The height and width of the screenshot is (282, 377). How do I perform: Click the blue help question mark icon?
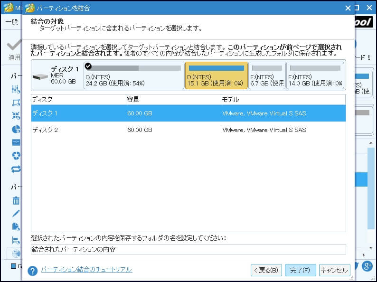(x=32, y=271)
